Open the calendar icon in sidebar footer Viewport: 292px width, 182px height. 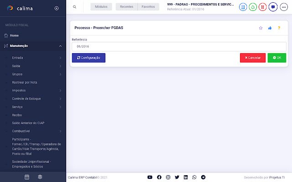click(x=27, y=177)
